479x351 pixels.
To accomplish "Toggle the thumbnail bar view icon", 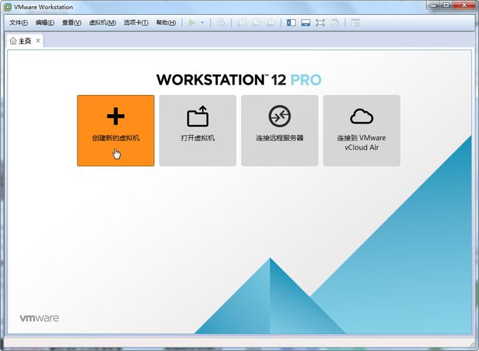I will [x=306, y=23].
